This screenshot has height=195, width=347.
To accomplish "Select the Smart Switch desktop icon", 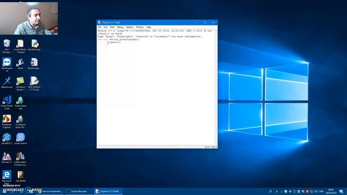I will (x=21, y=139).
